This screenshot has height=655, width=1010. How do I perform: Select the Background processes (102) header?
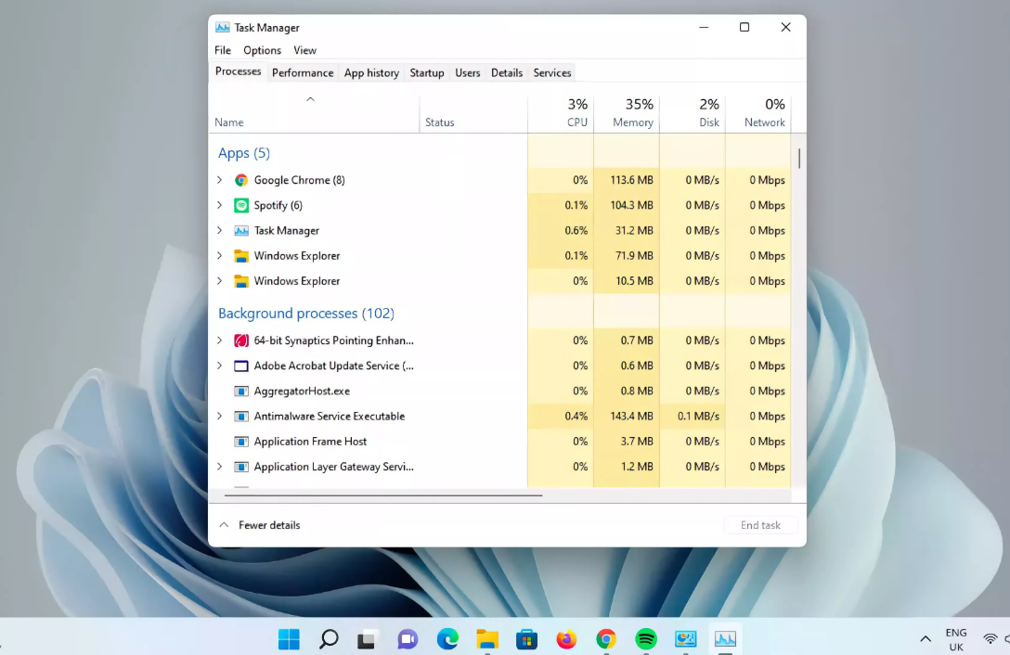[x=306, y=314]
